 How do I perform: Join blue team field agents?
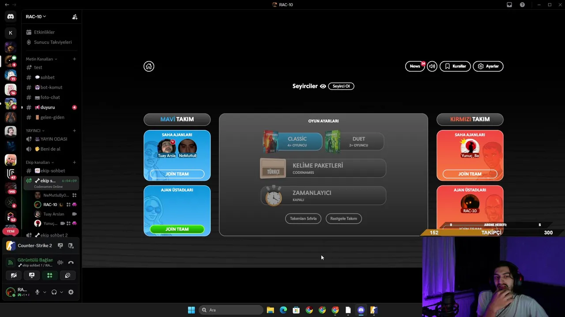(x=177, y=174)
